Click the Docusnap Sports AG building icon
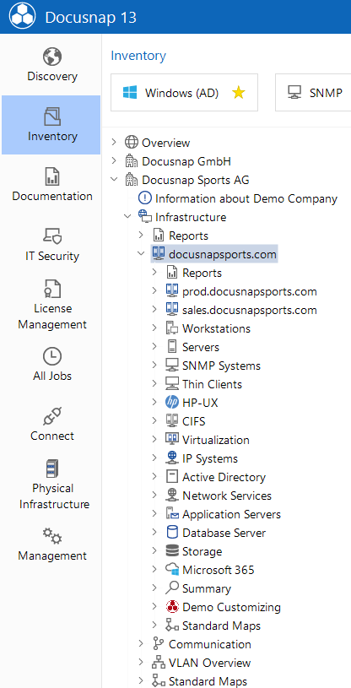The height and width of the screenshot is (688, 351). pos(131,180)
